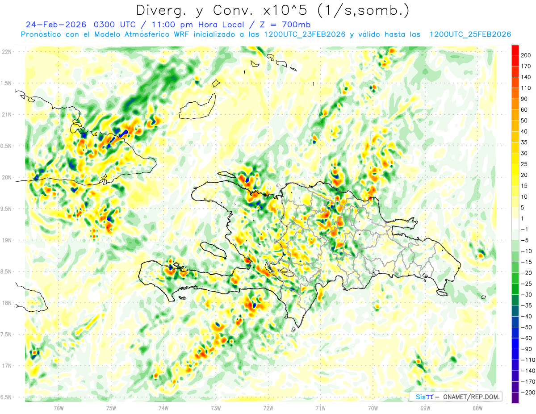Click the 9.5N latitude label
Viewport: 536px width, 414px height.
click(6, 209)
